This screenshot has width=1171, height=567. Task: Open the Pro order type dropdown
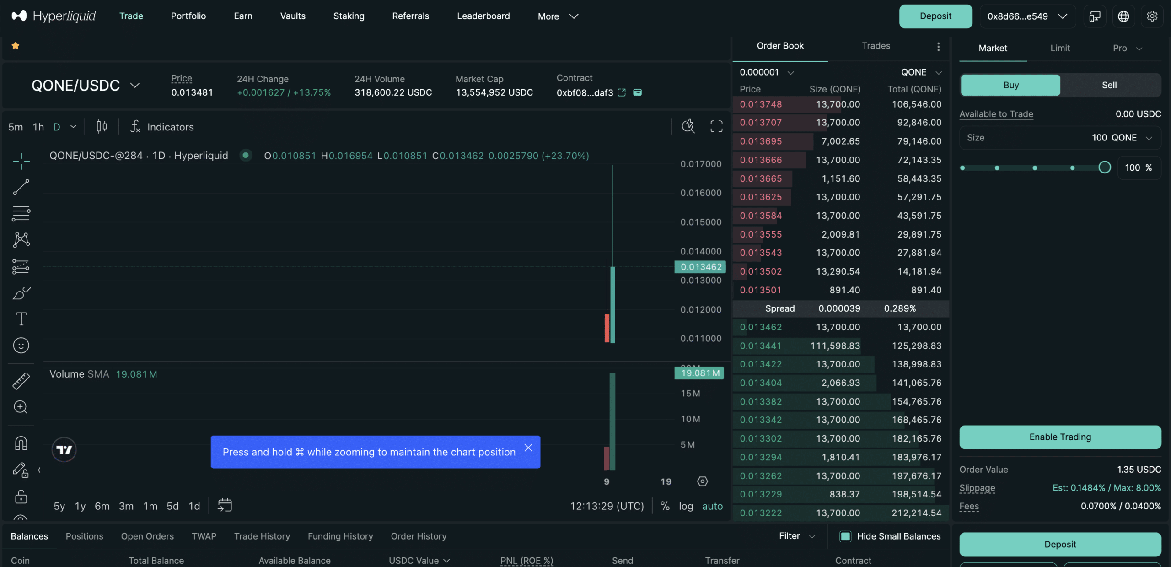(1128, 48)
